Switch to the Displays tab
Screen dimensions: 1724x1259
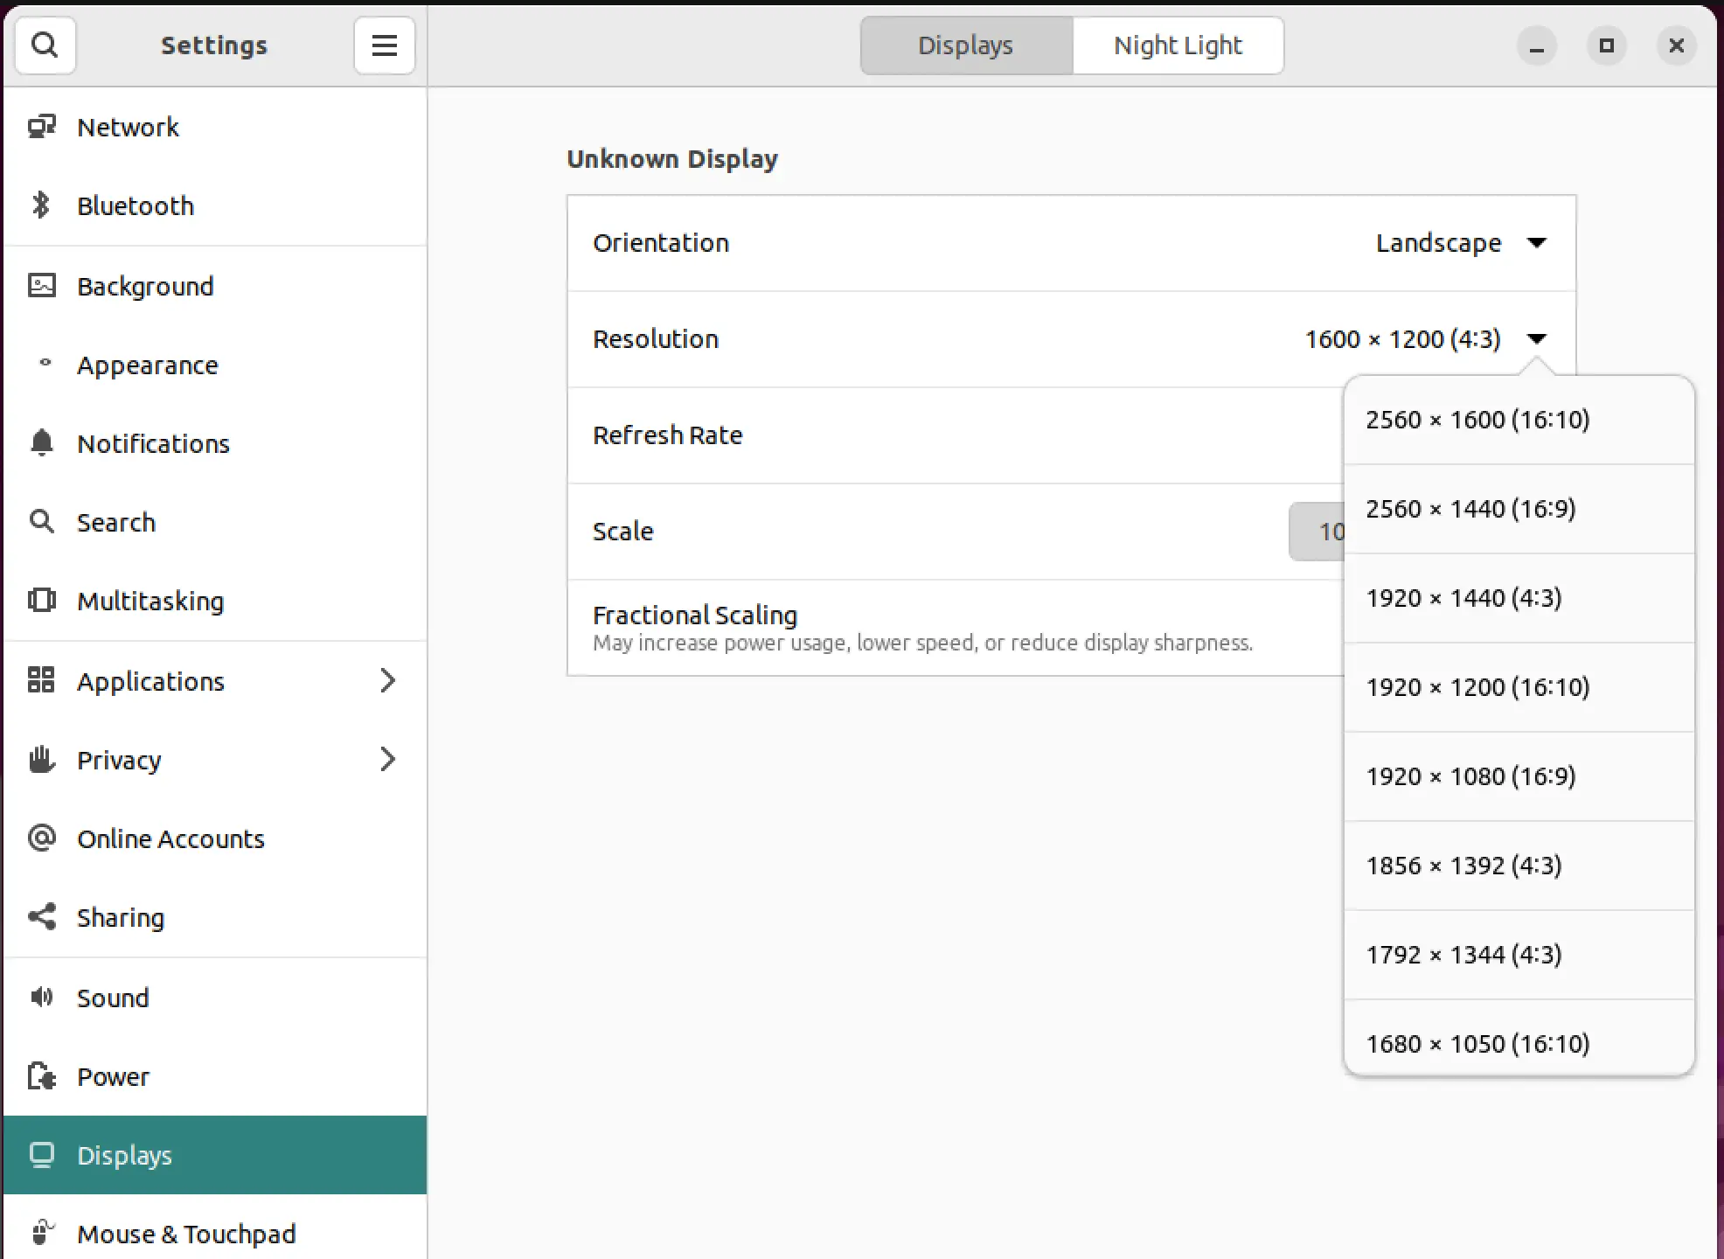click(966, 45)
